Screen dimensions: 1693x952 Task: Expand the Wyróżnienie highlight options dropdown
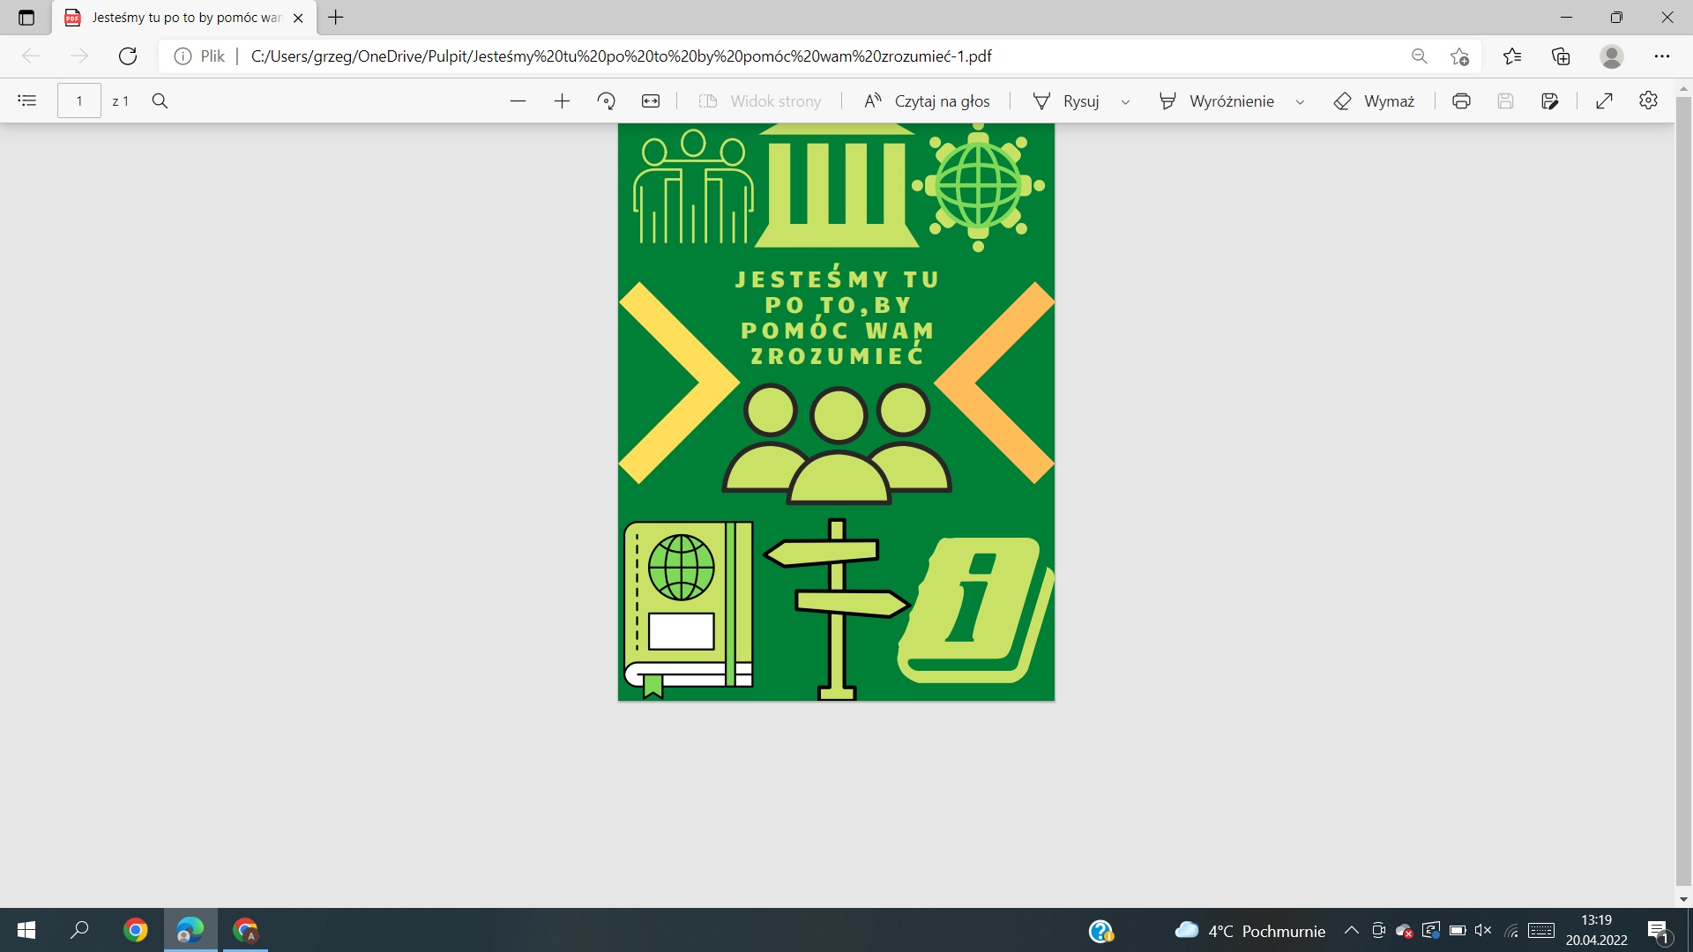click(x=1300, y=101)
